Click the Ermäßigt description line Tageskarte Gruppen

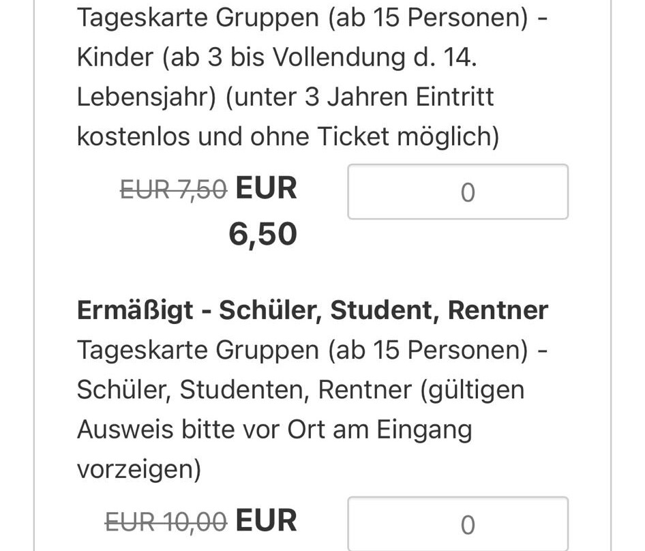[311, 351]
